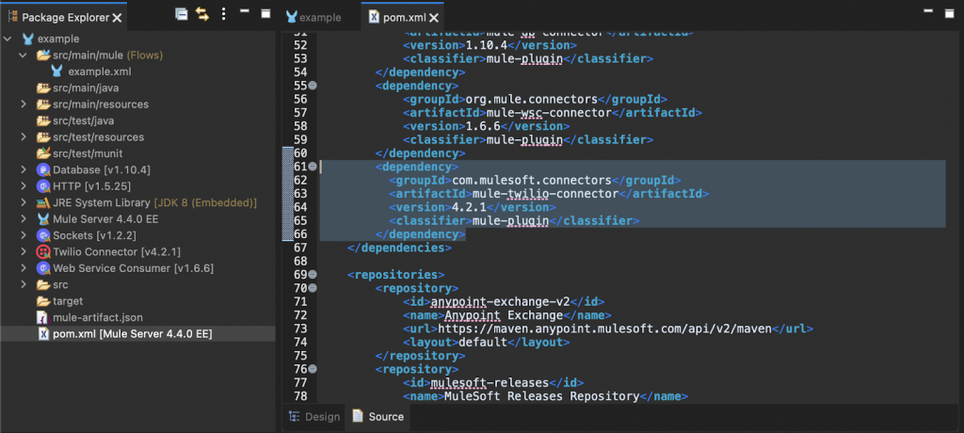This screenshot has height=433, width=964.
Task: Toggle Link with Editor in Package Explorer
Action: 202,14
